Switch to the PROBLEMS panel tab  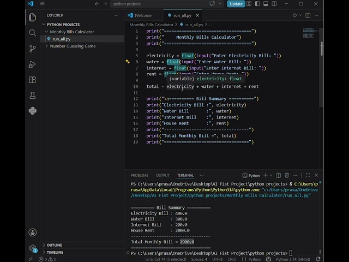pos(140,175)
